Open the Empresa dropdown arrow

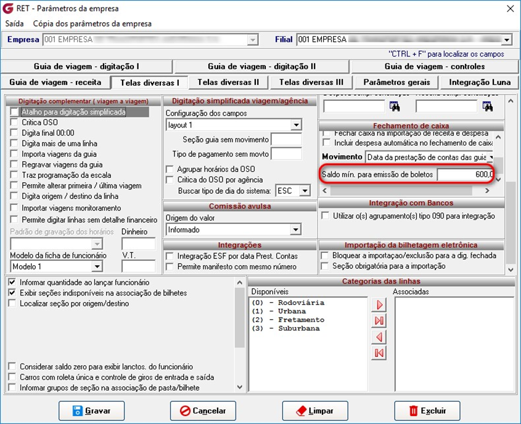[x=253, y=40]
